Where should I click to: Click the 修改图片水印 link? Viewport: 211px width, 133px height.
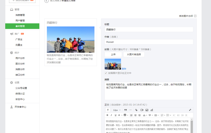(186, 16)
